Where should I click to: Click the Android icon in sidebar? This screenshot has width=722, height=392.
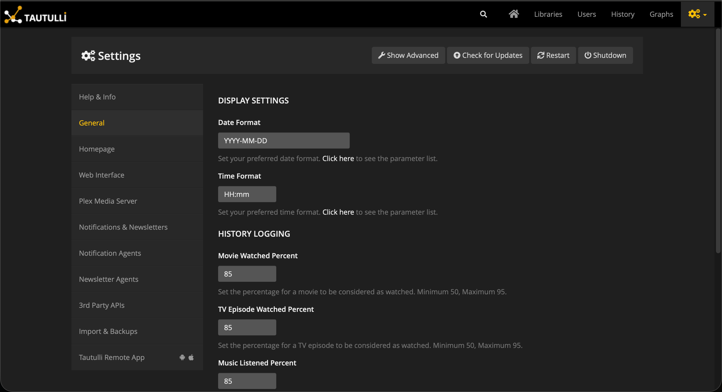tap(182, 357)
